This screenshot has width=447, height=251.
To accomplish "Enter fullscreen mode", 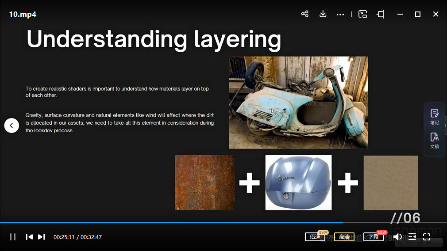I will [427, 237].
